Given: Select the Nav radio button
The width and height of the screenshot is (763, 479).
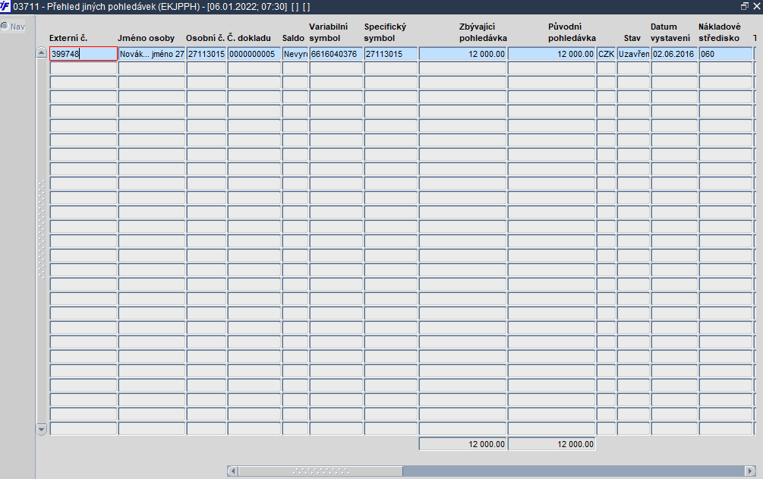Looking at the screenshot, I should (5, 27).
